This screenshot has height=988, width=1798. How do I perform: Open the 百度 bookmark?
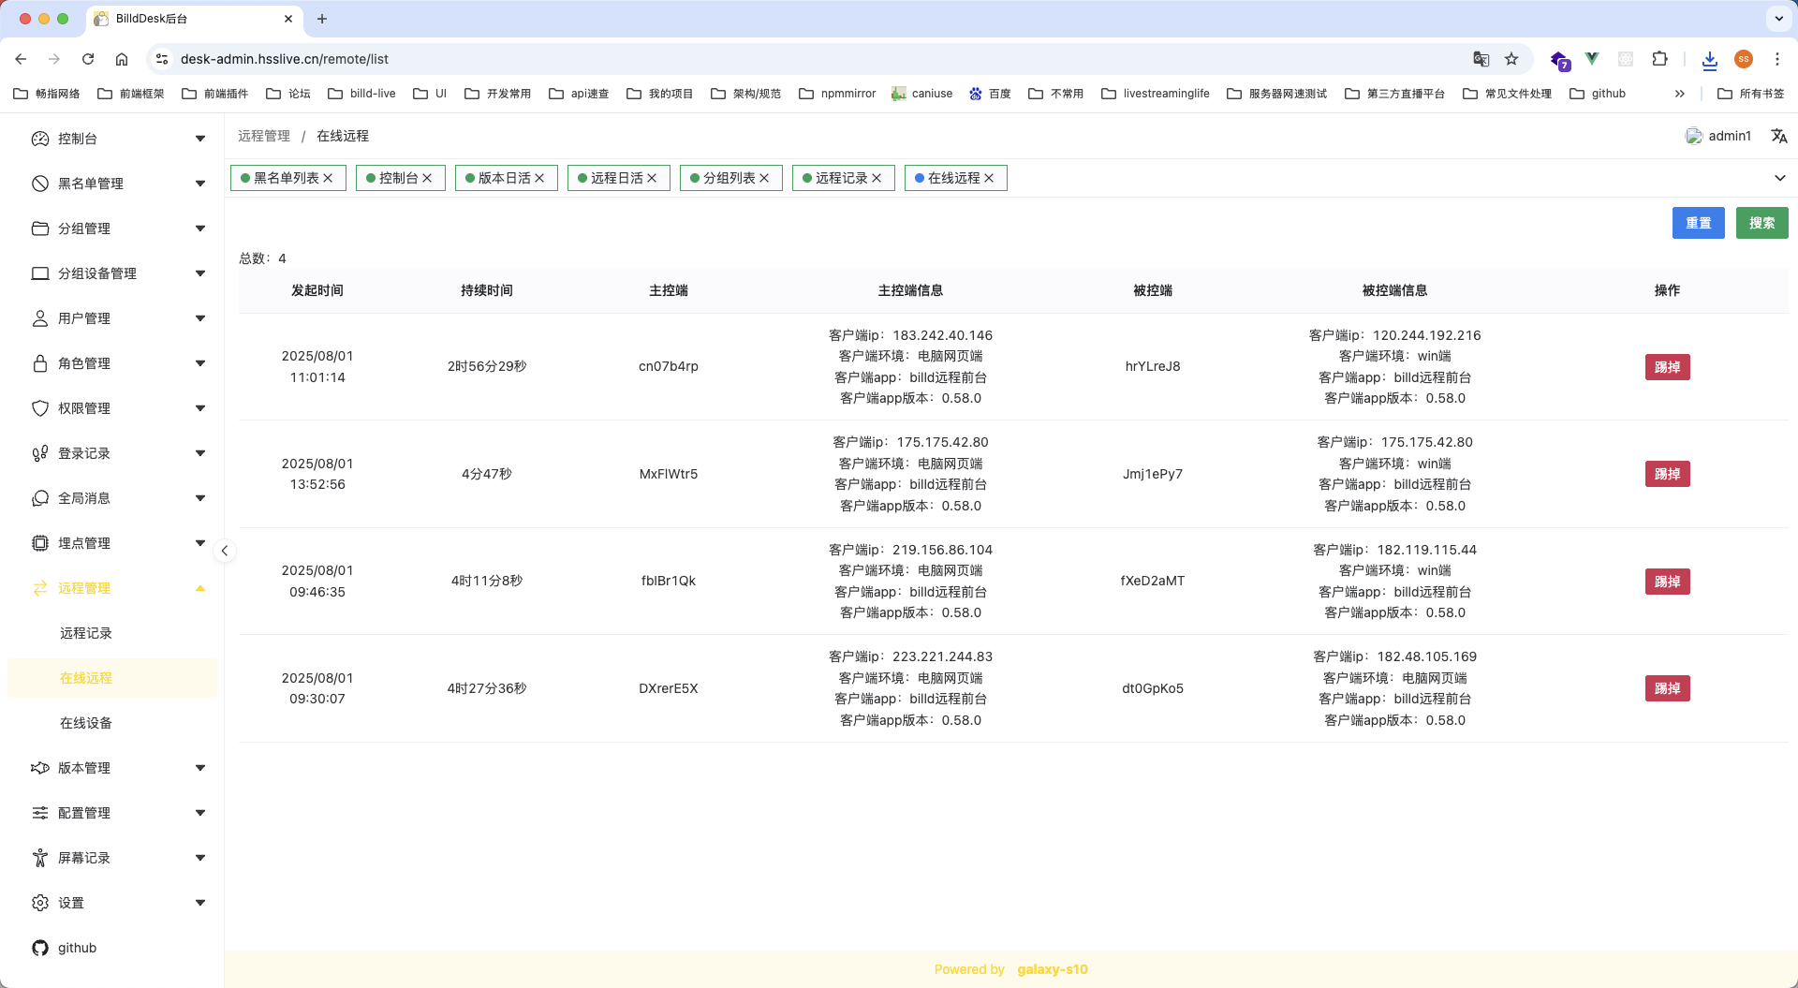coord(990,94)
